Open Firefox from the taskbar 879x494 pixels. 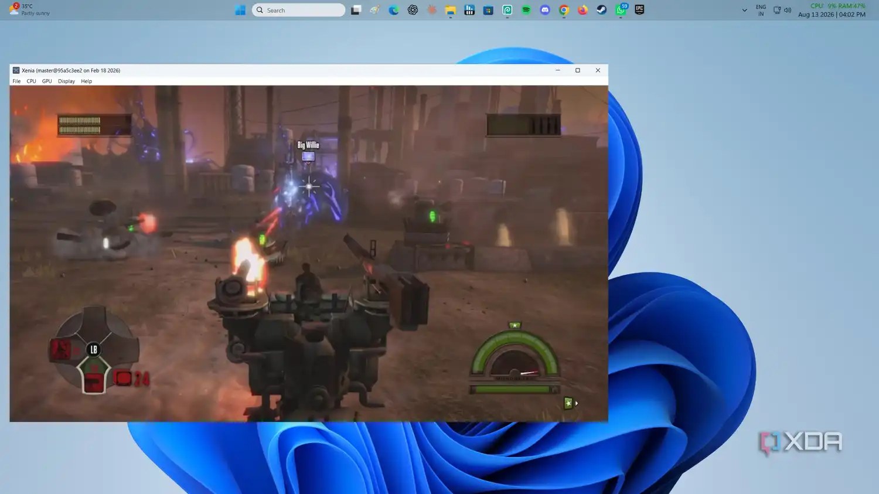tap(582, 10)
